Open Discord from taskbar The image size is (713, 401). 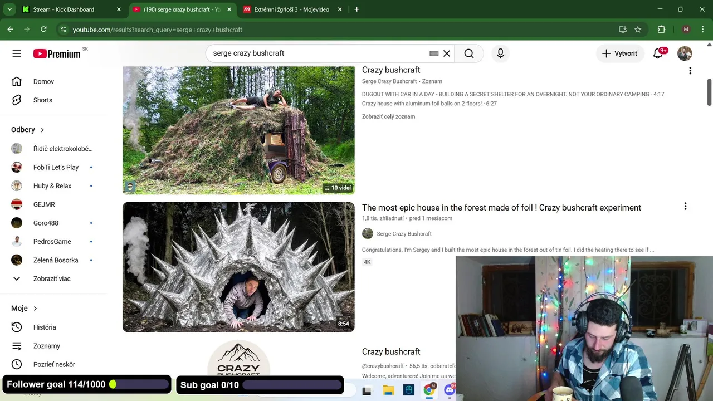(450, 390)
